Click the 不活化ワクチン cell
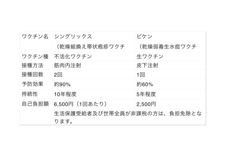 (x=73, y=56)
